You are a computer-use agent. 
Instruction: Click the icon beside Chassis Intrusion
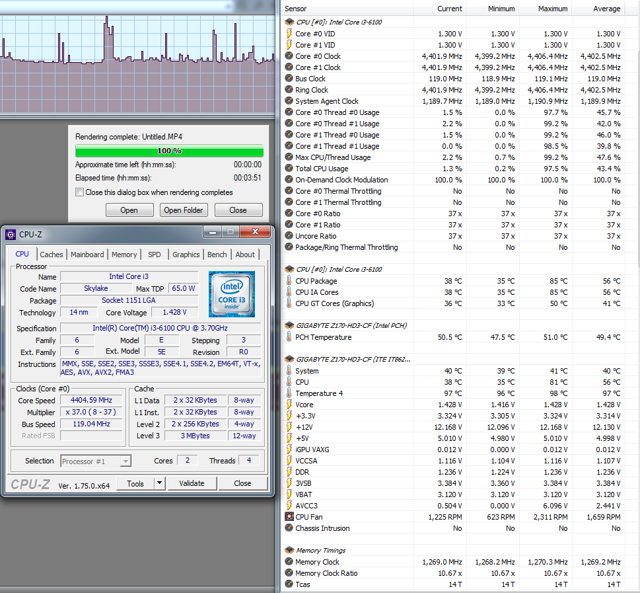(289, 528)
